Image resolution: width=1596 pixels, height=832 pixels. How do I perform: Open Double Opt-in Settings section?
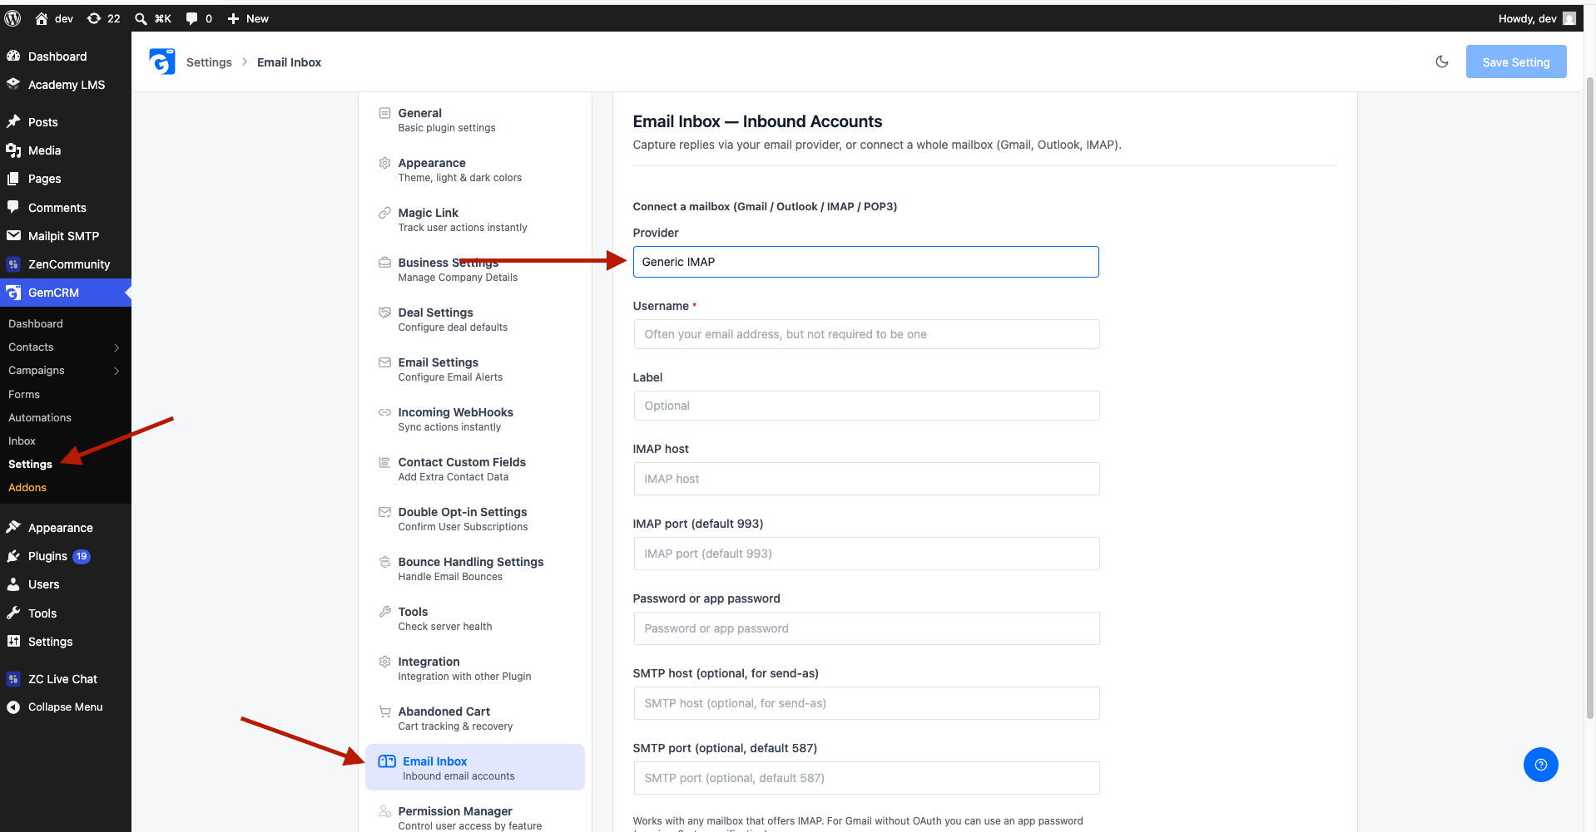click(x=474, y=519)
